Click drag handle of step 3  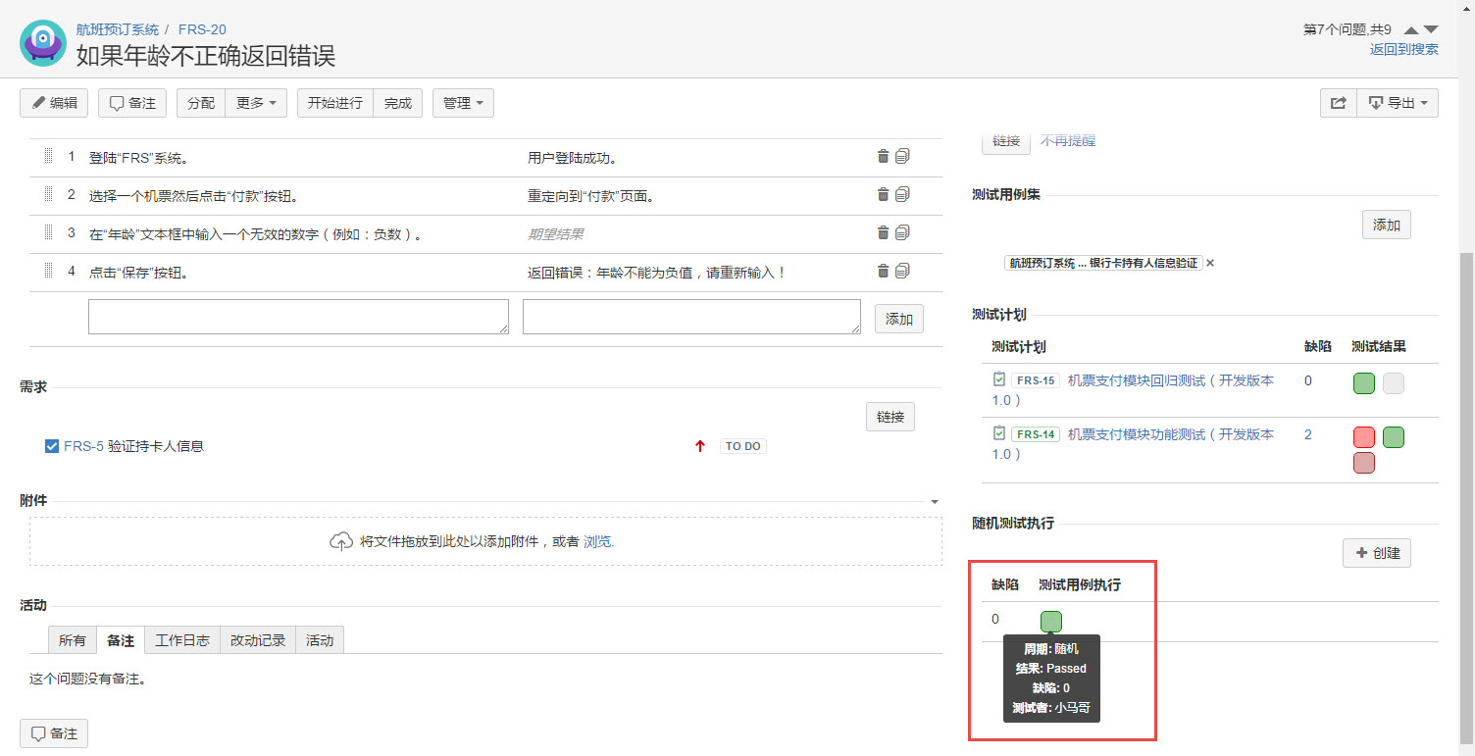point(47,232)
